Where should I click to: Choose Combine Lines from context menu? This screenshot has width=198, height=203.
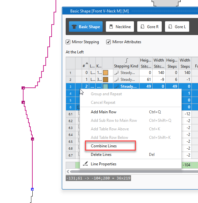click(104, 146)
